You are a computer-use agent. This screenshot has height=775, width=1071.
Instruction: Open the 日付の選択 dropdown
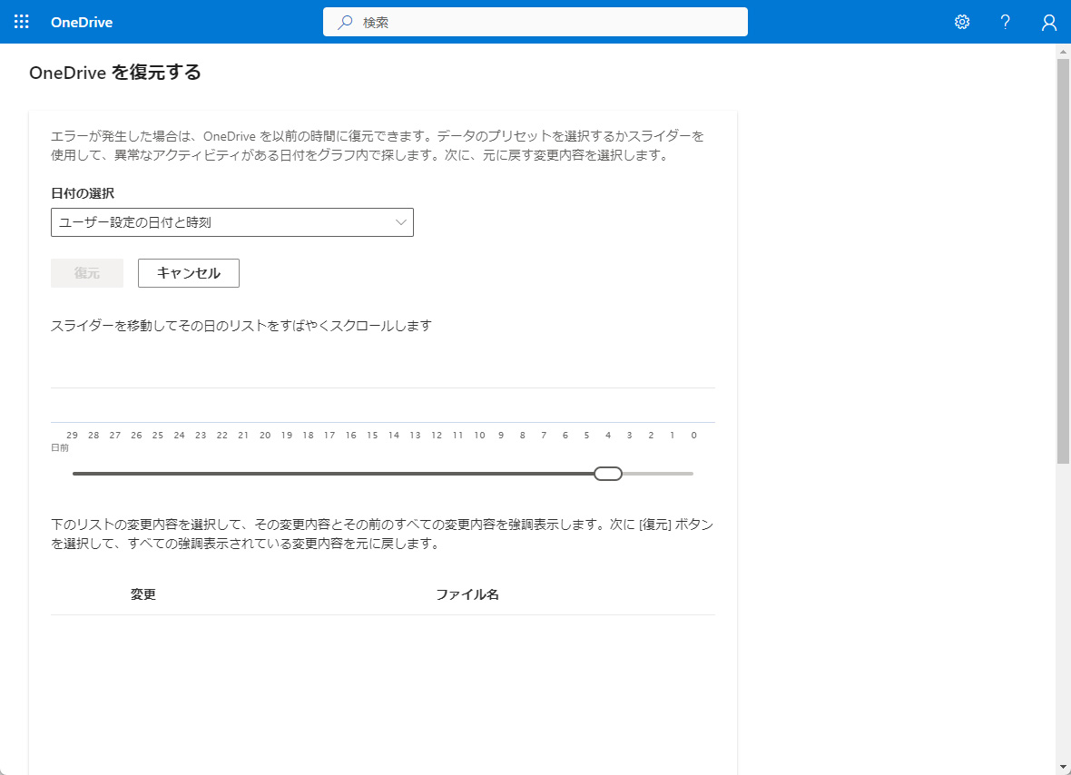pos(232,222)
